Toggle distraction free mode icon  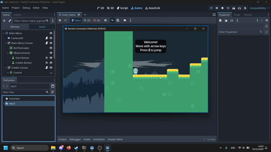(214, 15)
